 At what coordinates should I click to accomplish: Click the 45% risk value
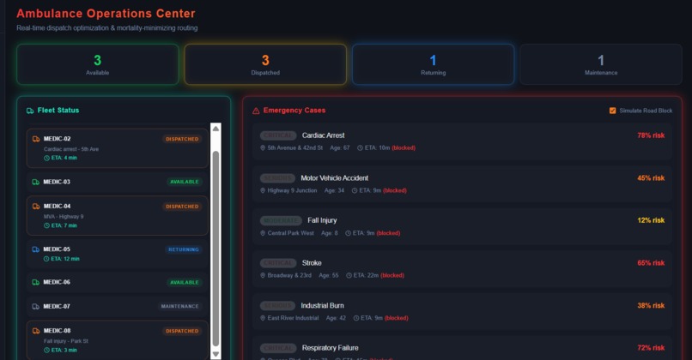[651, 178]
